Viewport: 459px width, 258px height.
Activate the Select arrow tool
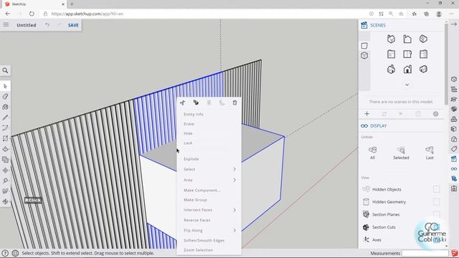(5, 86)
